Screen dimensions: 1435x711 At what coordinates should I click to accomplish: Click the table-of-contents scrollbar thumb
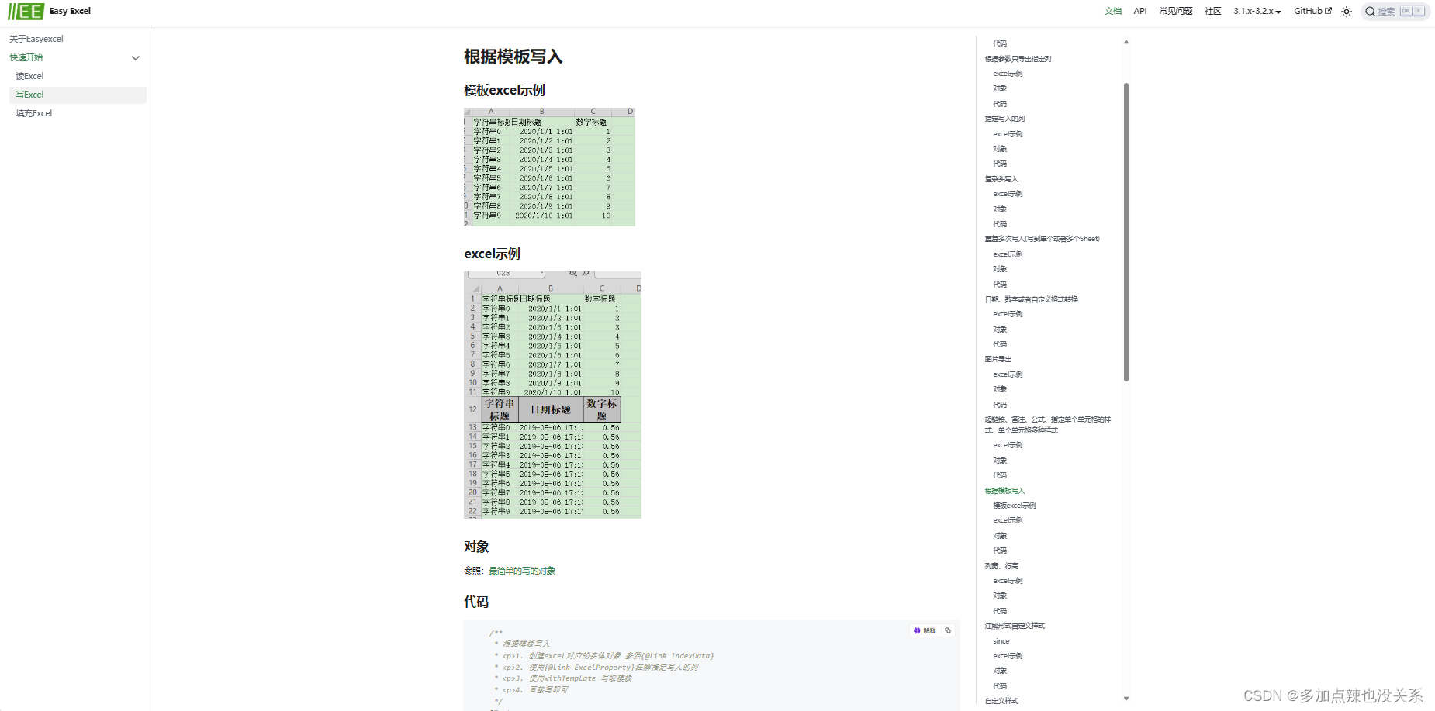click(1126, 232)
